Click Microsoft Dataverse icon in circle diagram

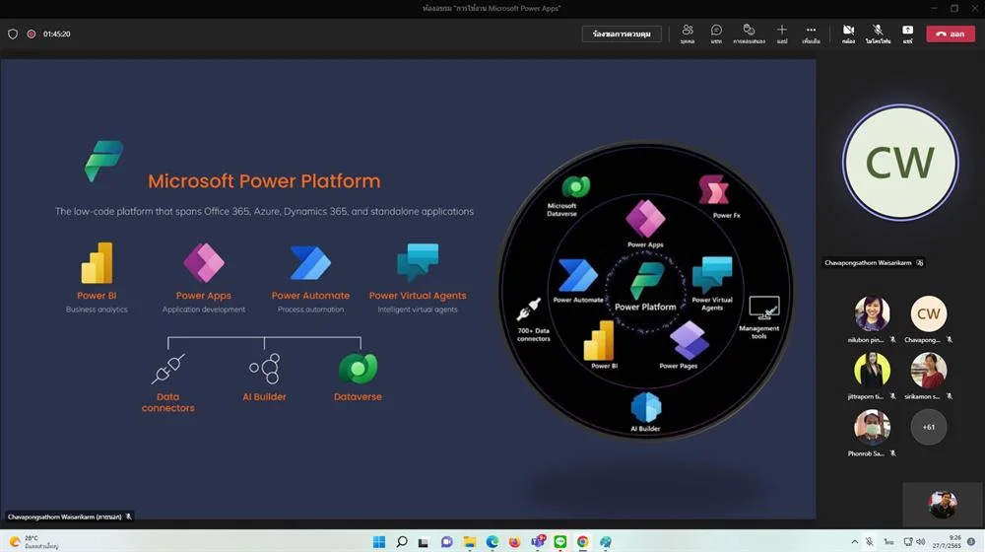[575, 186]
